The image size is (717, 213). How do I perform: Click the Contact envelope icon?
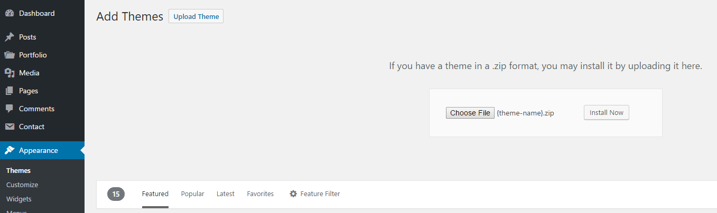pyautogui.click(x=10, y=127)
